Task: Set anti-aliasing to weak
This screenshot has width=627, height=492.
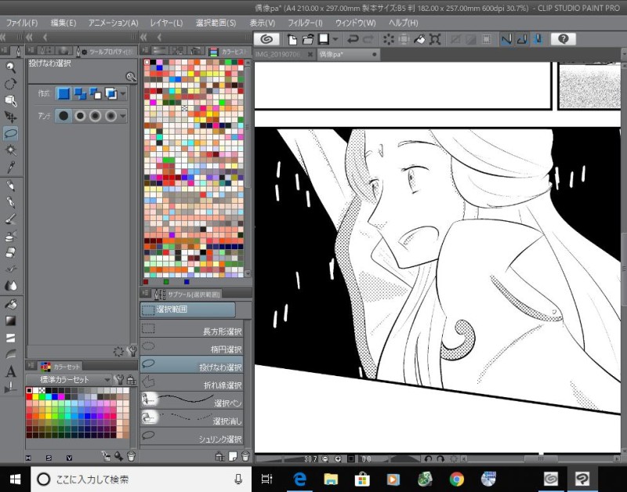Action: (80, 116)
